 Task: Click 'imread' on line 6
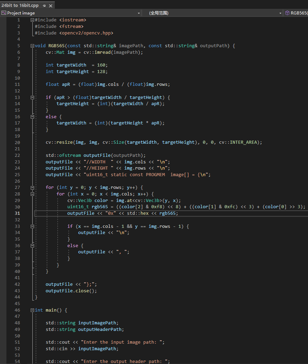(x=102, y=52)
